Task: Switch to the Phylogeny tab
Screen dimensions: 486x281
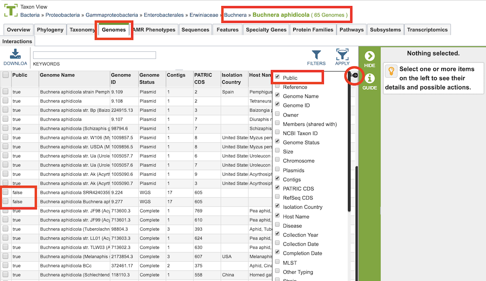Action: 50,30
